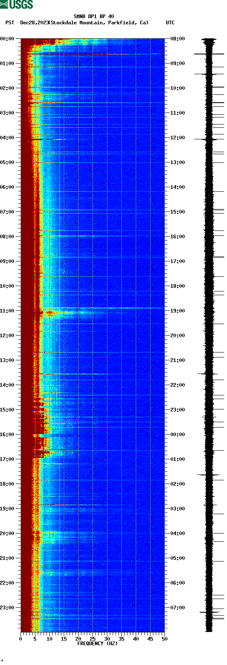Screen dimensions: 227x665
Task: Click the 14:00 UTC axis label
Action: 177,187
